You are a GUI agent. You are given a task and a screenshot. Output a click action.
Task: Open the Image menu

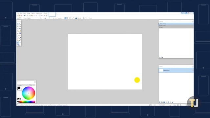(29, 13)
